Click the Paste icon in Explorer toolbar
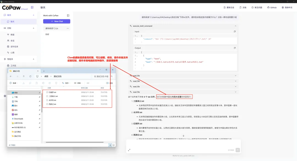This screenshot has height=161, width=297. click(x=37, y=83)
